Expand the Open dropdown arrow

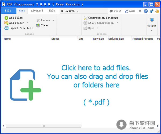(98, 28)
